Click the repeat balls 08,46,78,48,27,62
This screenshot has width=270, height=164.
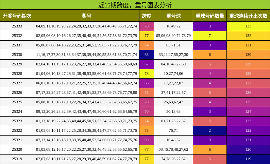point(173,149)
